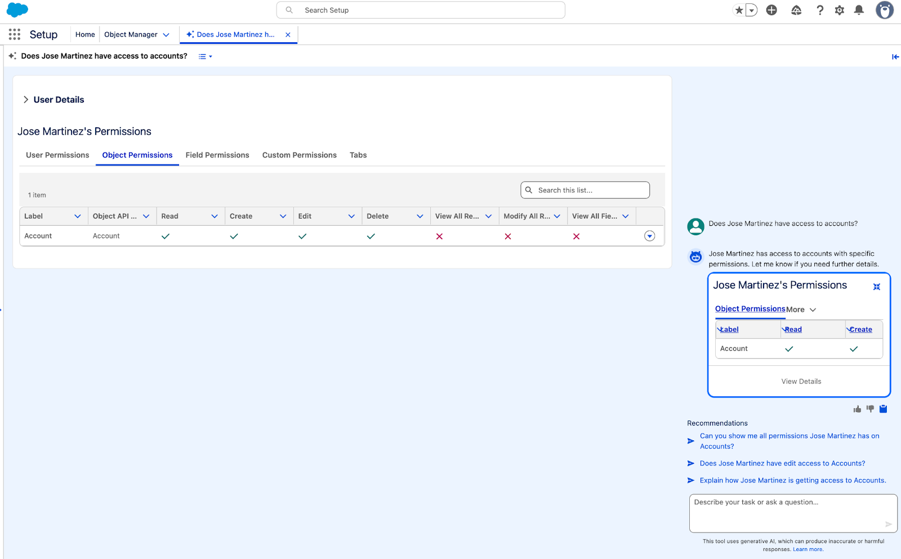Open the Trailhead guidance icon
901x559 pixels.
click(x=796, y=10)
